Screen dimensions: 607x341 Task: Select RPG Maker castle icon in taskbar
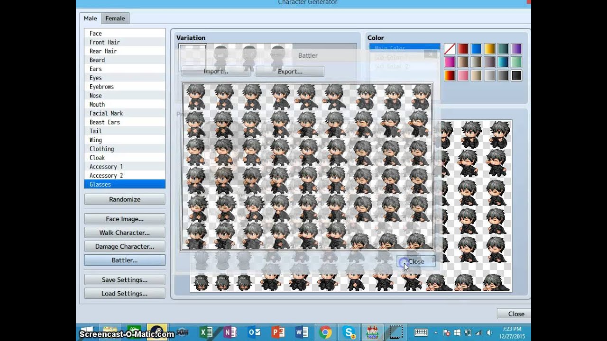tap(373, 332)
